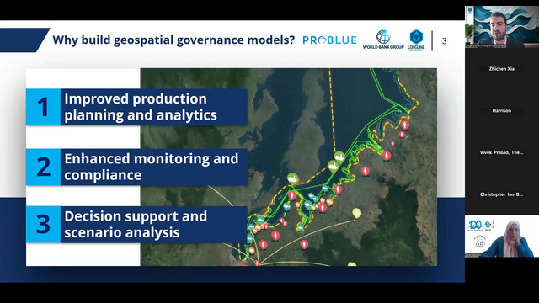Click the World Bank Group globe logo
The width and height of the screenshot is (539, 303).
383,37
